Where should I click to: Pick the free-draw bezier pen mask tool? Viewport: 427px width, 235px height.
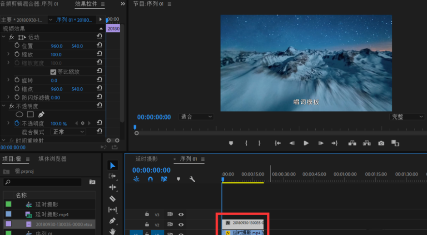point(41,115)
